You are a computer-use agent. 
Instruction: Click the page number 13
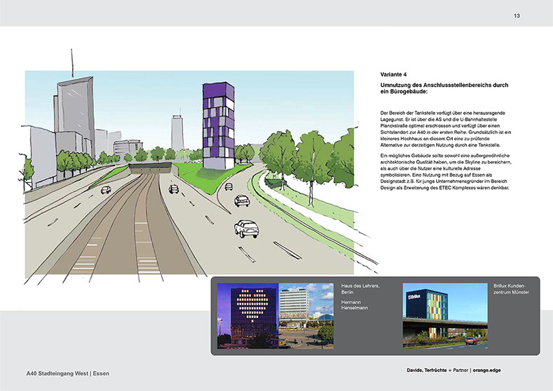coord(517,15)
